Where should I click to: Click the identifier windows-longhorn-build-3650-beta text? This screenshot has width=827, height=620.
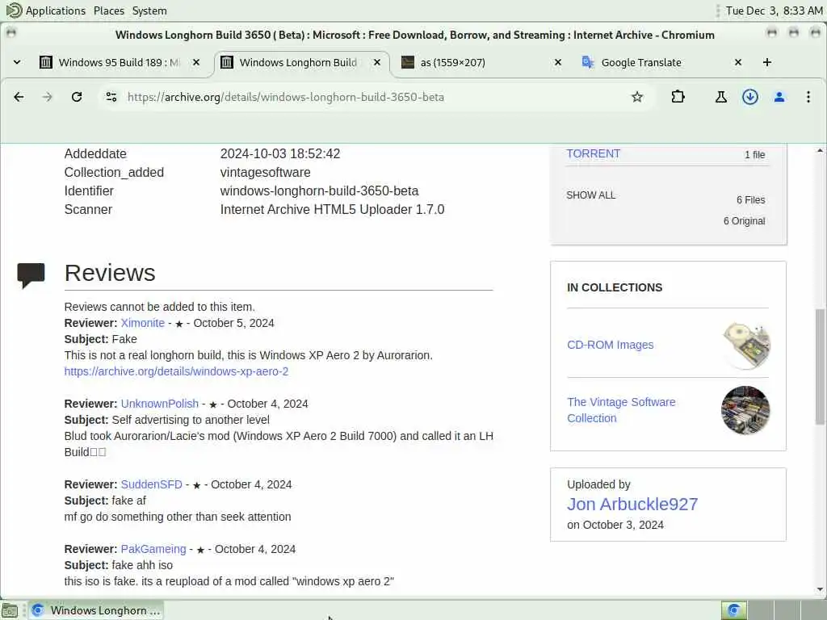(x=319, y=191)
